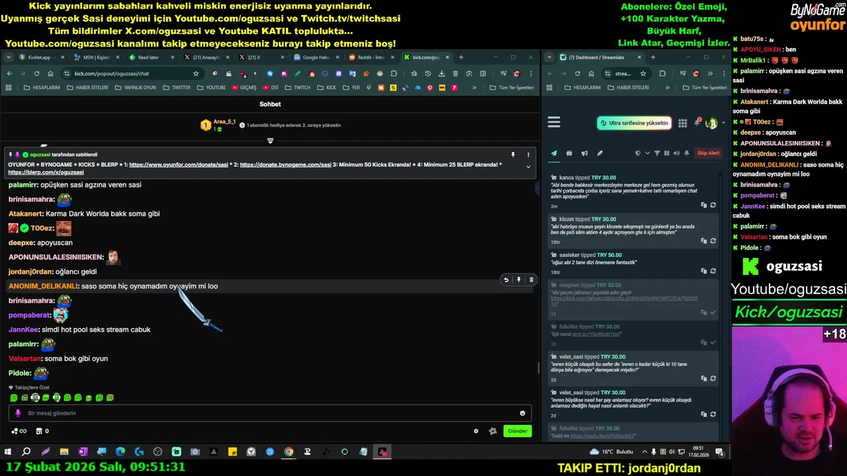
Task: Click the first green emote under Takipçilere Özel
Action: coord(14,398)
